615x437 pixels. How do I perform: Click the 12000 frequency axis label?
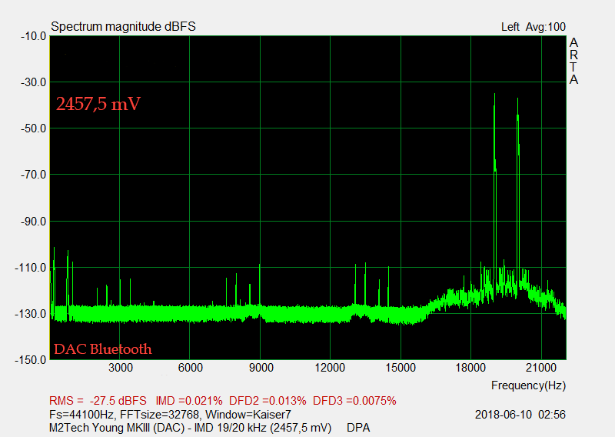(330, 368)
